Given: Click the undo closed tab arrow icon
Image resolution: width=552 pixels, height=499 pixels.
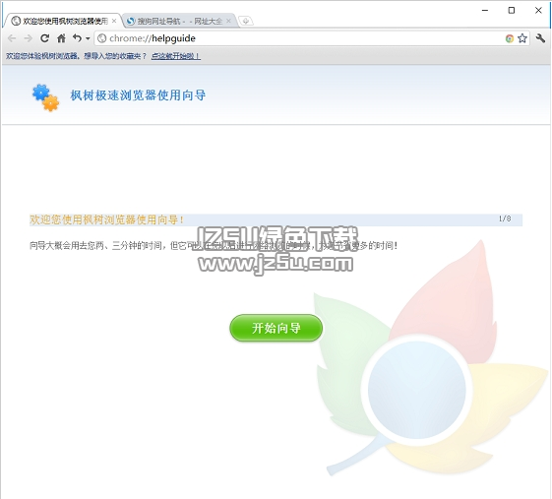Looking at the screenshot, I should coord(77,37).
